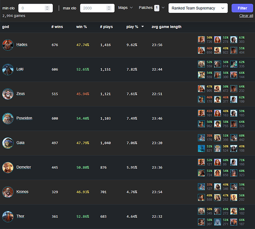The width and height of the screenshot is (255, 229).
Task: Select Zeus minor god icon with 199 plays
Action: 234,99
